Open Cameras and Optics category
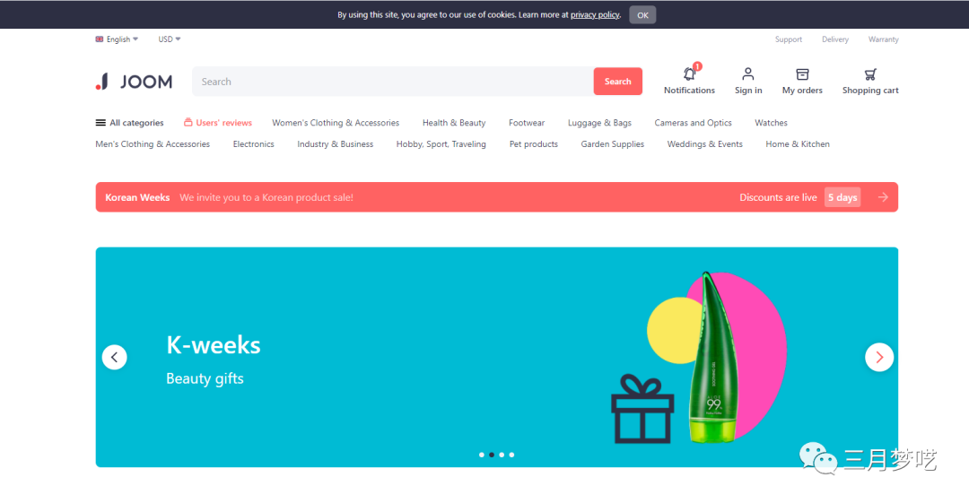969x503 pixels. tap(693, 123)
